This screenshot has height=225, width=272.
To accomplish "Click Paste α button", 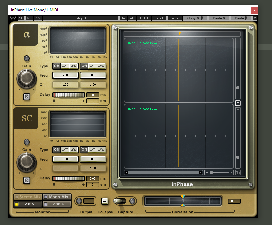I will pyautogui.click(x=219, y=18).
